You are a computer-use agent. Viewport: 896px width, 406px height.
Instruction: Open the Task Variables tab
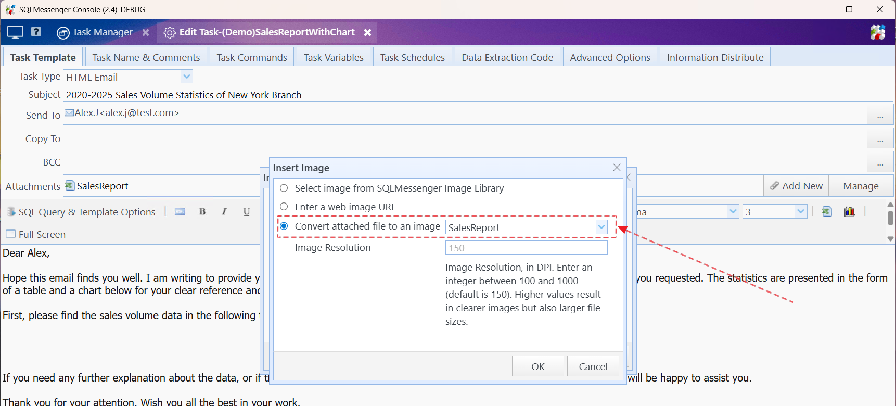click(334, 57)
